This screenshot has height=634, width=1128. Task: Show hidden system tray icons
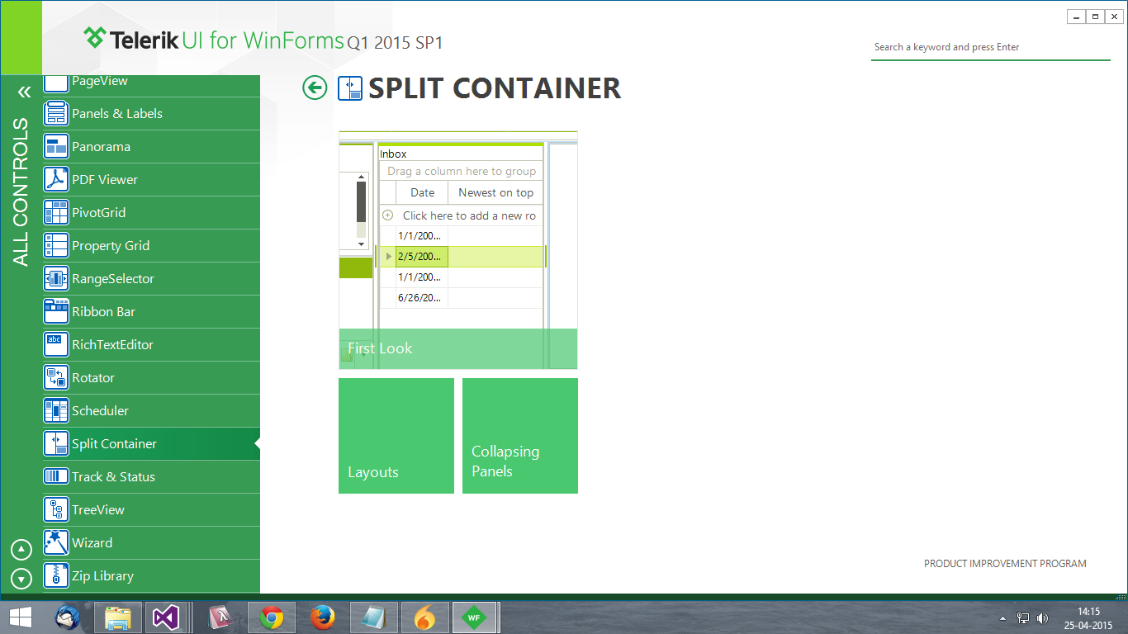[1003, 618]
